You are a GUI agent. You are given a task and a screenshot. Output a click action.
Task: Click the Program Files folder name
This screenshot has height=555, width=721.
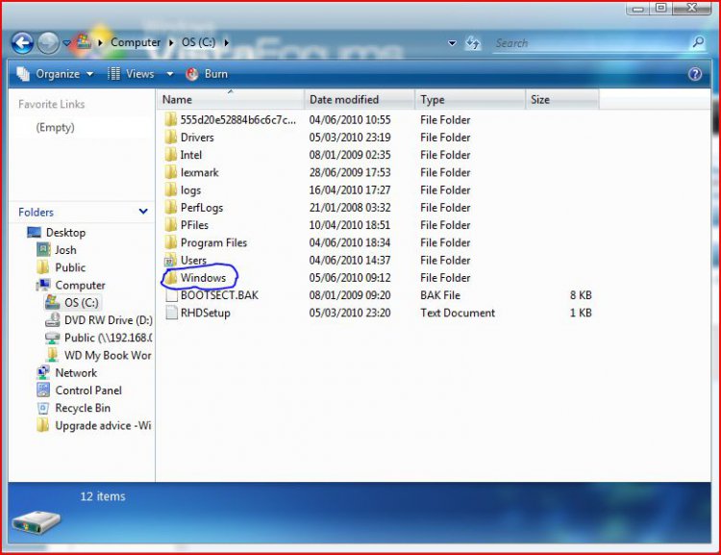click(x=213, y=242)
